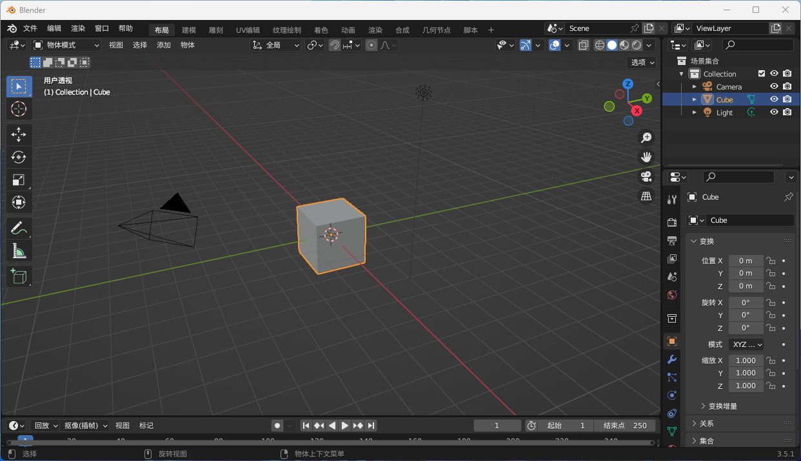Click the pan view hand icon
Image resolution: width=801 pixels, height=461 pixels.
[x=646, y=156]
